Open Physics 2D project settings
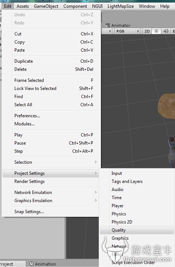Image resolution: width=175 pixels, height=267 pixels. tap(137, 222)
